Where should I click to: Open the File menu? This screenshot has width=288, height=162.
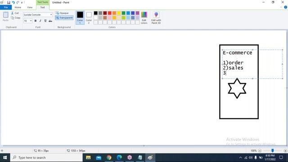pyautogui.click(x=6, y=7)
